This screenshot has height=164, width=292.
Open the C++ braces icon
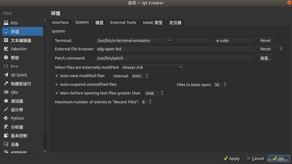[x=6, y=66]
